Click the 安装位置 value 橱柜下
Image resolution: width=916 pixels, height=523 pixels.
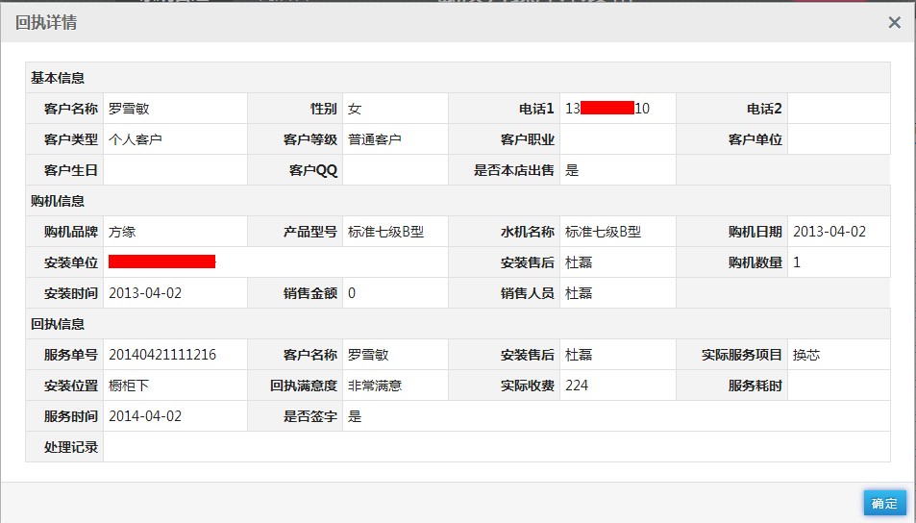[x=129, y=386]
